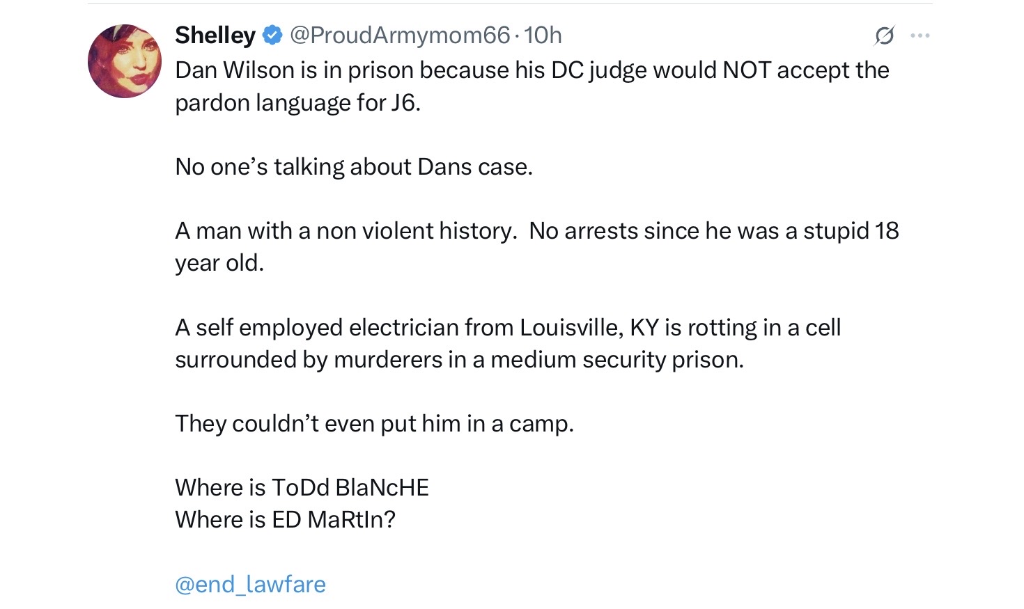
Task: Click the 10h post timestamp
Action: point(543,35)
